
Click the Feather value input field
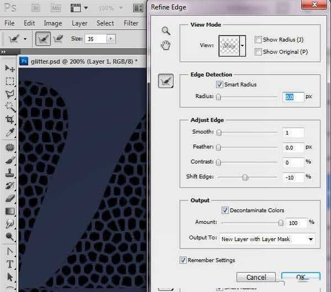coord(292,148)
